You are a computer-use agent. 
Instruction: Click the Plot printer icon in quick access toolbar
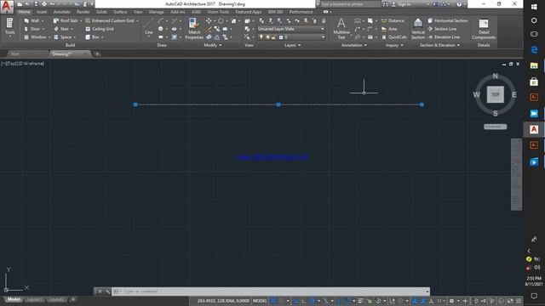point(44,4)
